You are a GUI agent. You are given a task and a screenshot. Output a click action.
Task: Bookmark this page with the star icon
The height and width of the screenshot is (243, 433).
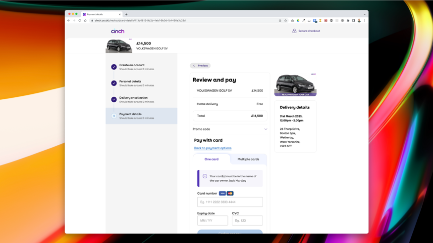point(285,21)
